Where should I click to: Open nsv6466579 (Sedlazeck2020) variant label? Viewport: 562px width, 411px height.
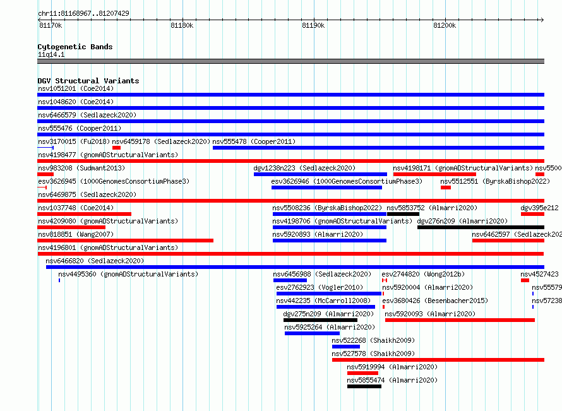click(87, 115)
